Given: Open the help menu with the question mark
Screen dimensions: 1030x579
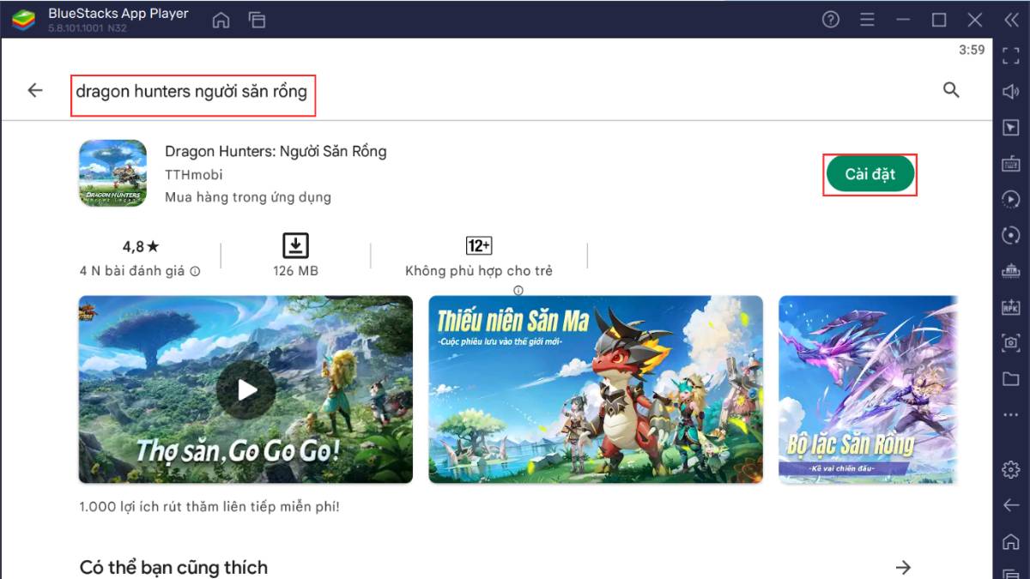Looking at the screenshot, I should (x=830, y=19).
